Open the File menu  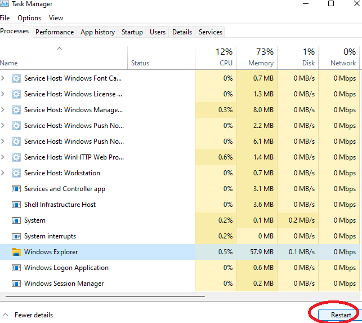pos(5,18)
